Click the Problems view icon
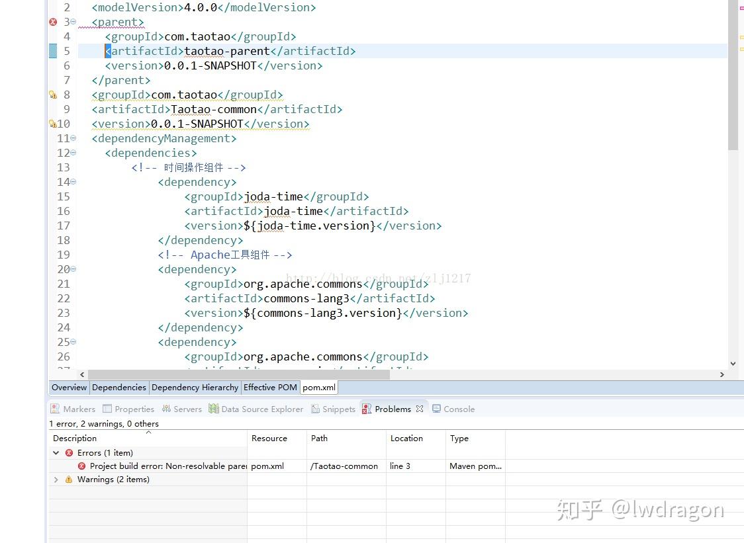Viewport: 744px width, 543px height. [x=366, y=409]
